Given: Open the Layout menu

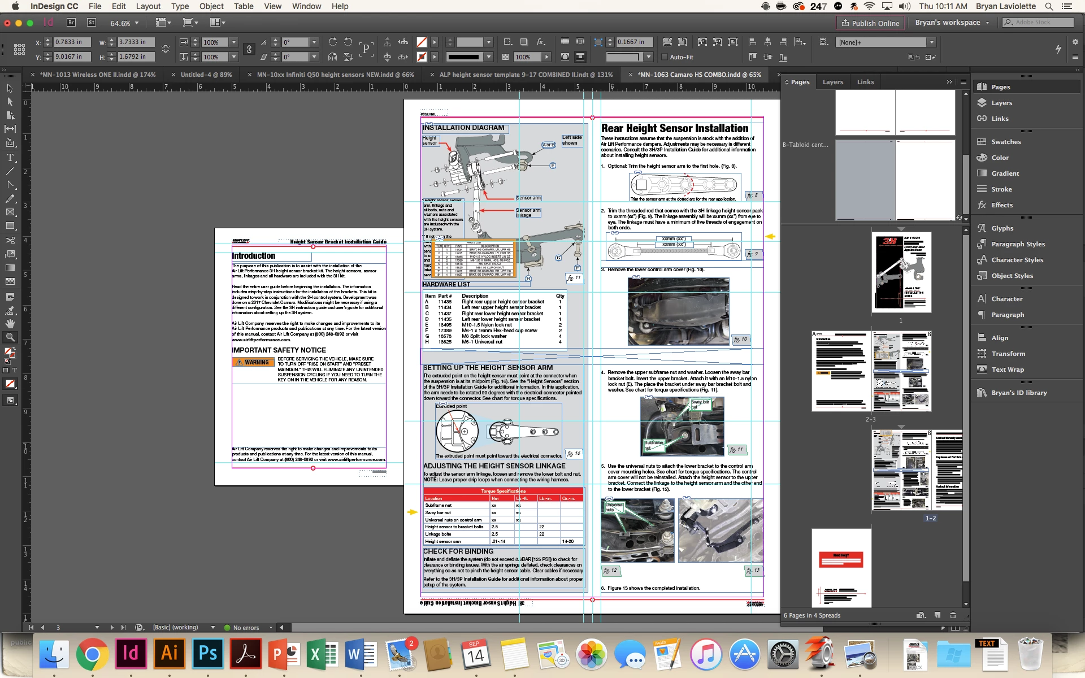Looking at the screenshot, I should tap(148, 6).
